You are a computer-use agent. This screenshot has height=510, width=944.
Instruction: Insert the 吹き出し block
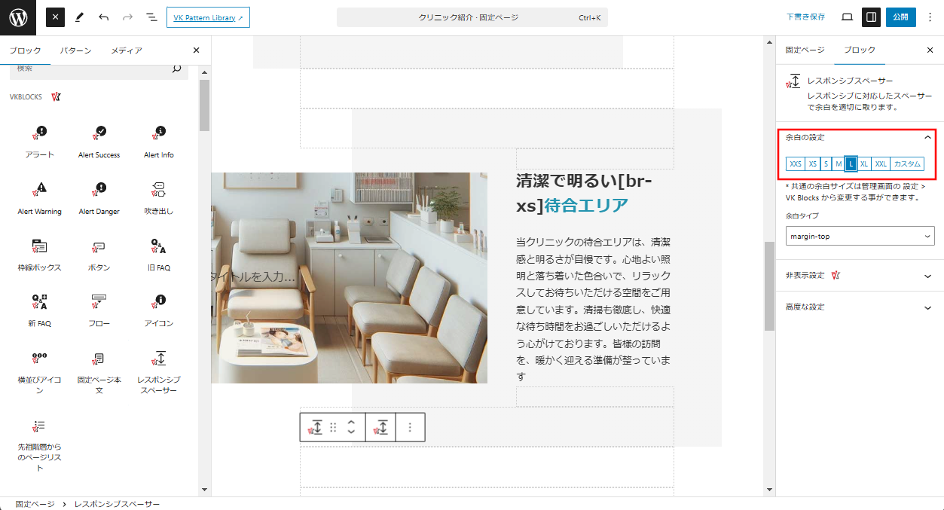tap(158, 197)
